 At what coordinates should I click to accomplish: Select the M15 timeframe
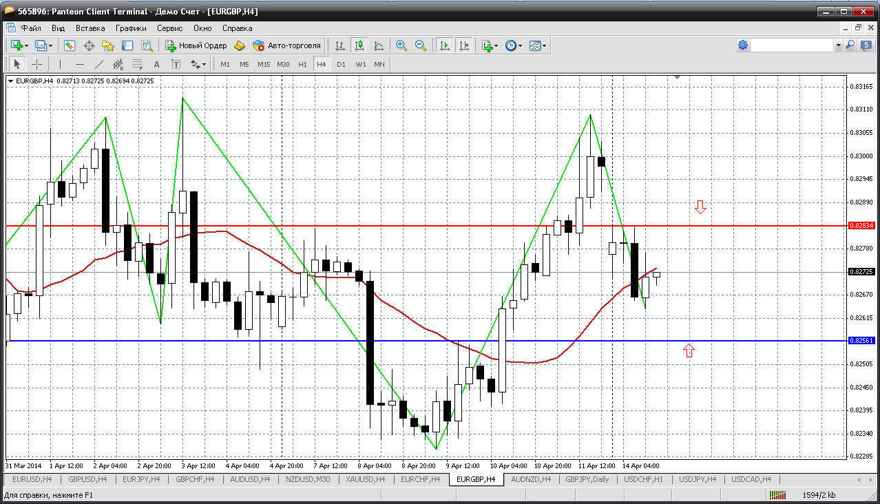[x=264, y=64]
